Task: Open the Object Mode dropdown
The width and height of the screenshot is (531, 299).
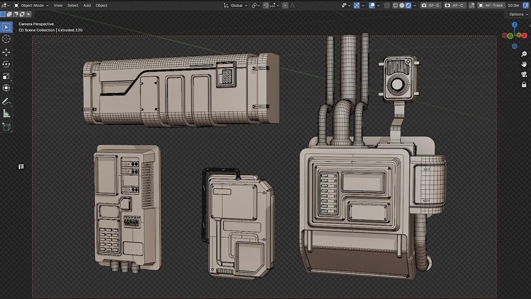Action: (31, 5)
